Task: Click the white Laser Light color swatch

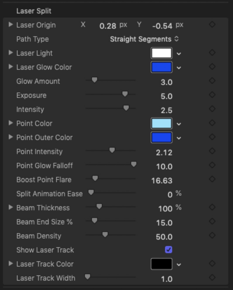Action: 162,53
